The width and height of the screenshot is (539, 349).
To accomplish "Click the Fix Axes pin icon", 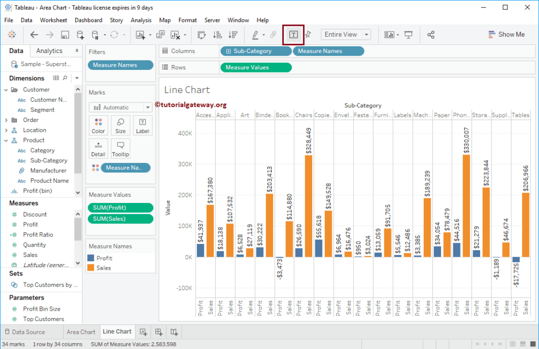I will (x=308, y=35).
